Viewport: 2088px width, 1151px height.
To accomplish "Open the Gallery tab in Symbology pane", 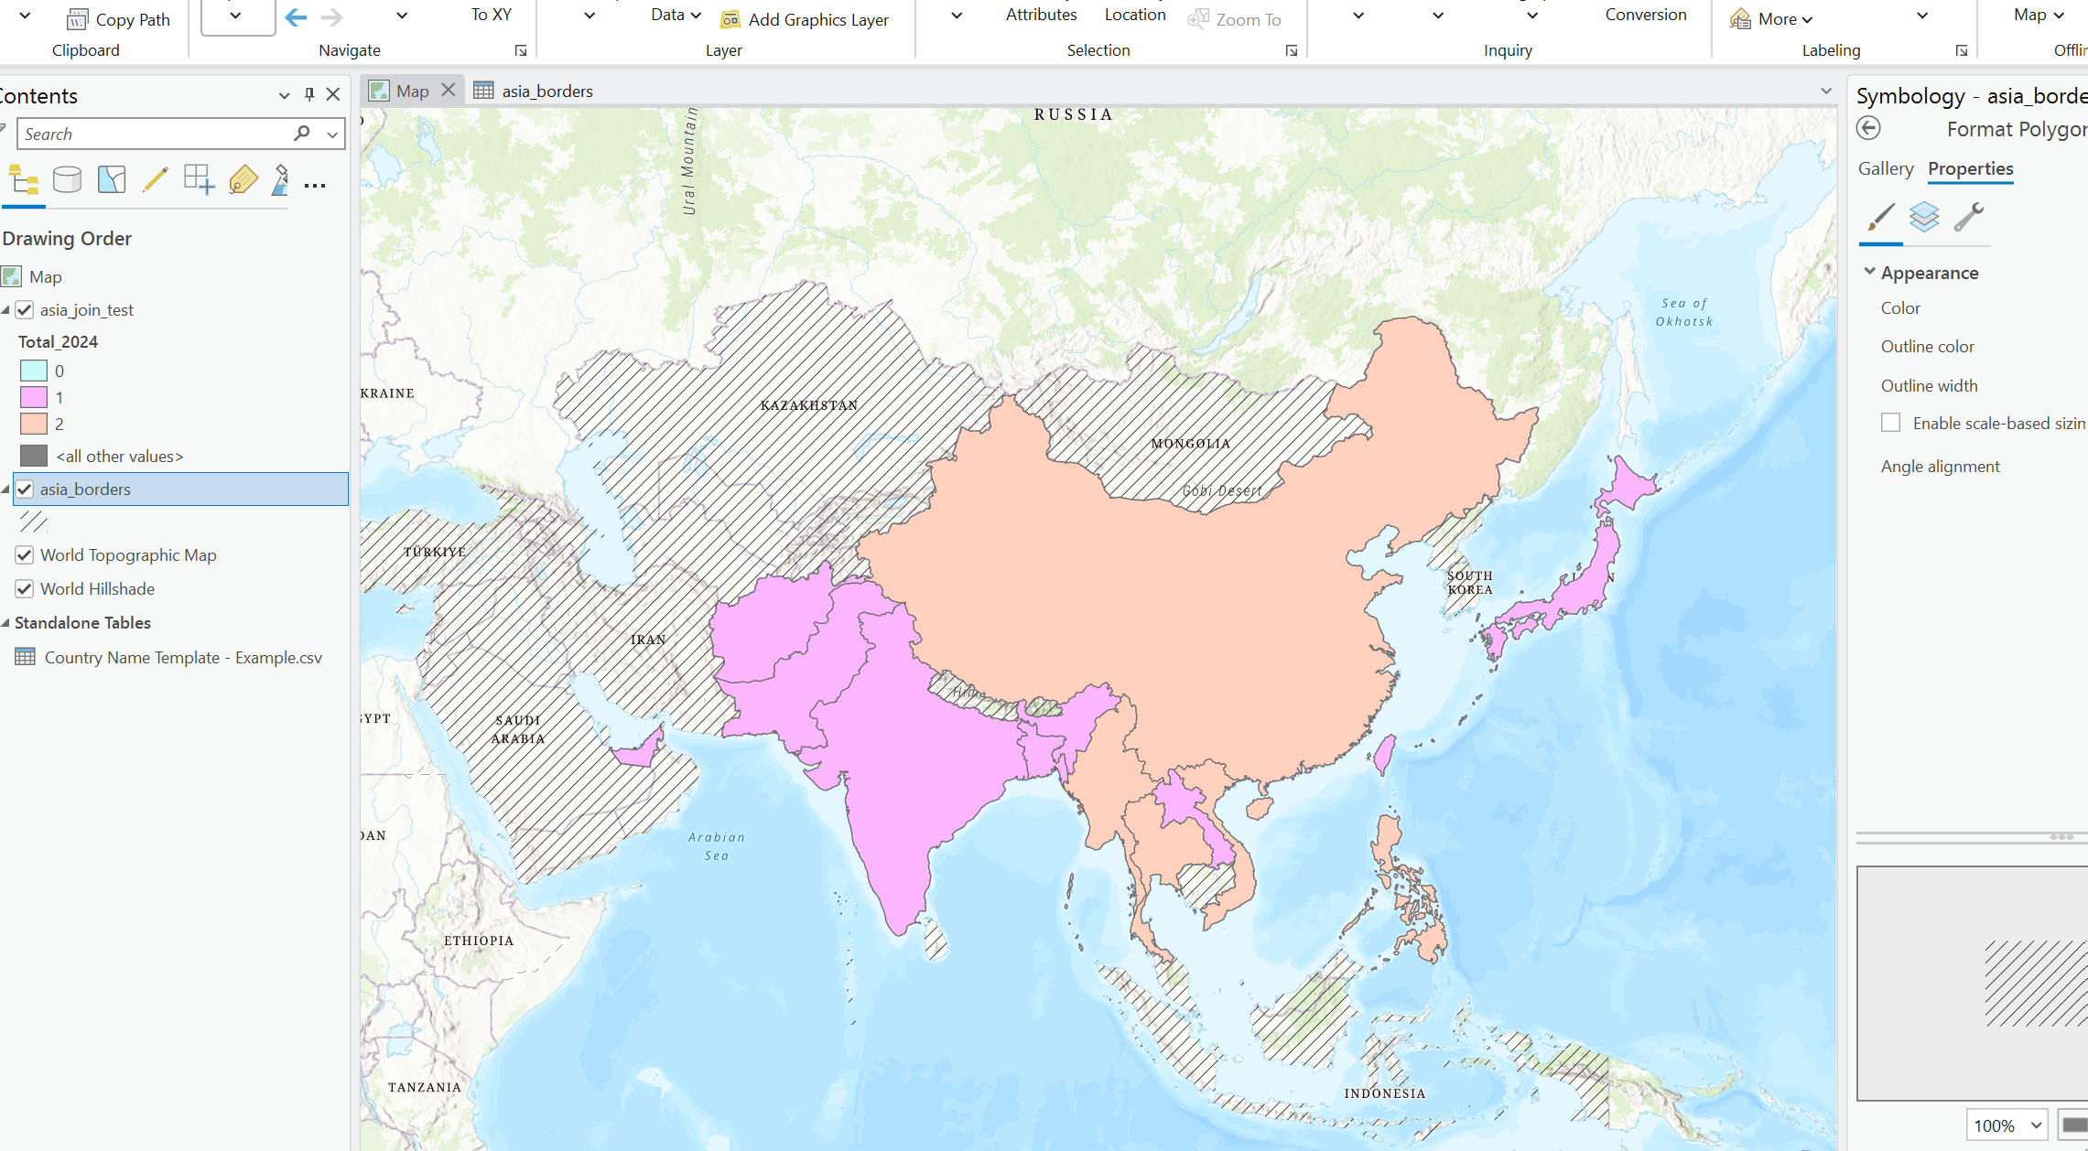I will (x=1885, y=168).
